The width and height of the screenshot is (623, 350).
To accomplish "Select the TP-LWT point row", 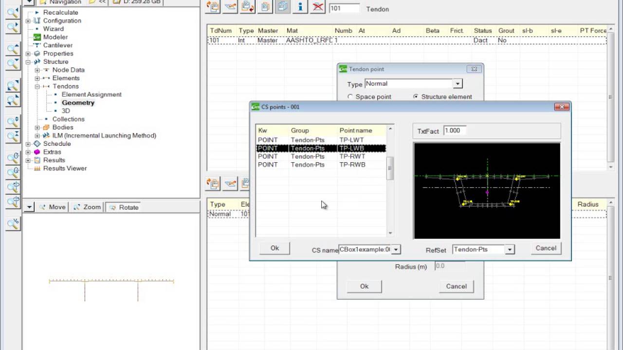I will (321, 140).
